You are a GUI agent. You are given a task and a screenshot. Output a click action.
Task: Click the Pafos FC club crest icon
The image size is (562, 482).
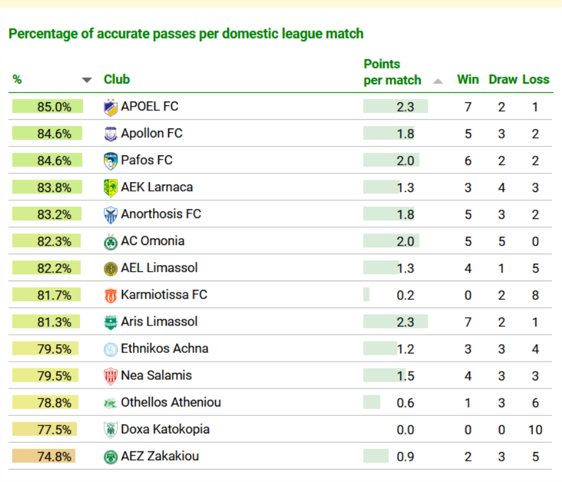111,161
